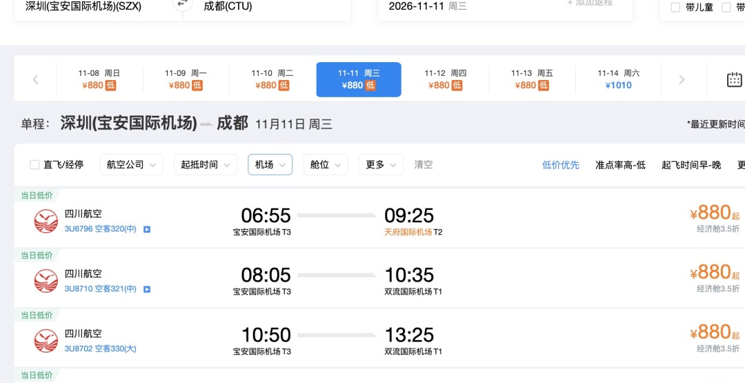Sort by 准点率高-低
The image size is (745, 383).
621,165
